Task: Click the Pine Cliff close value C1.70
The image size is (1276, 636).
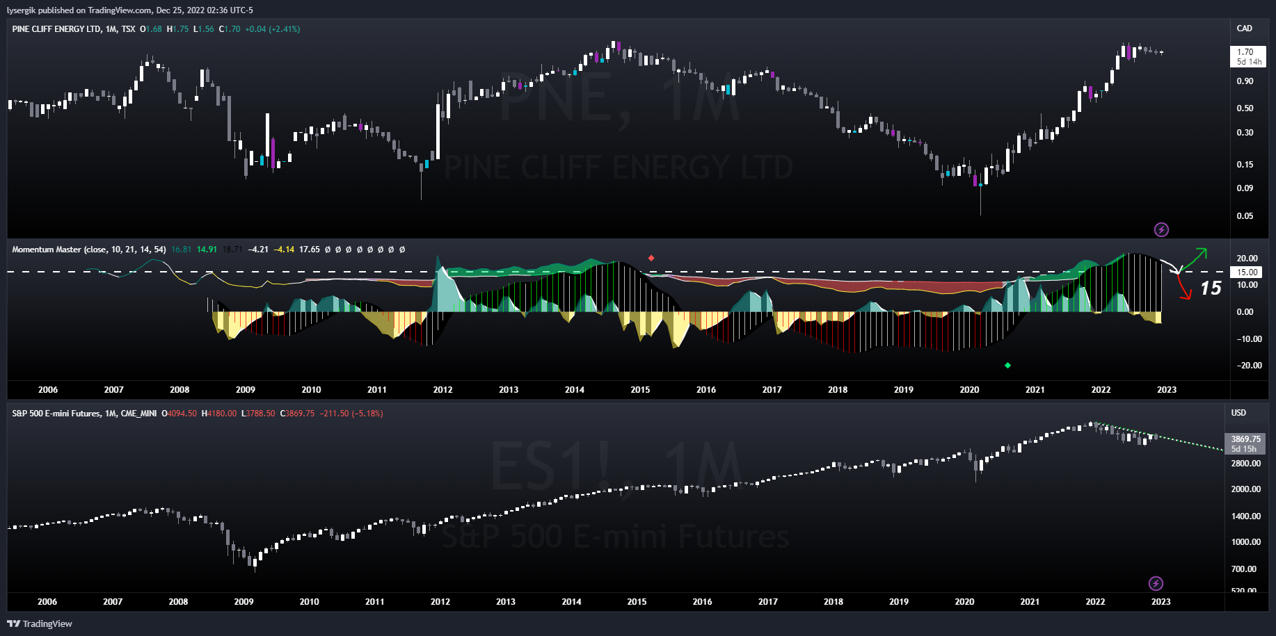Action: tap(230, 29)
